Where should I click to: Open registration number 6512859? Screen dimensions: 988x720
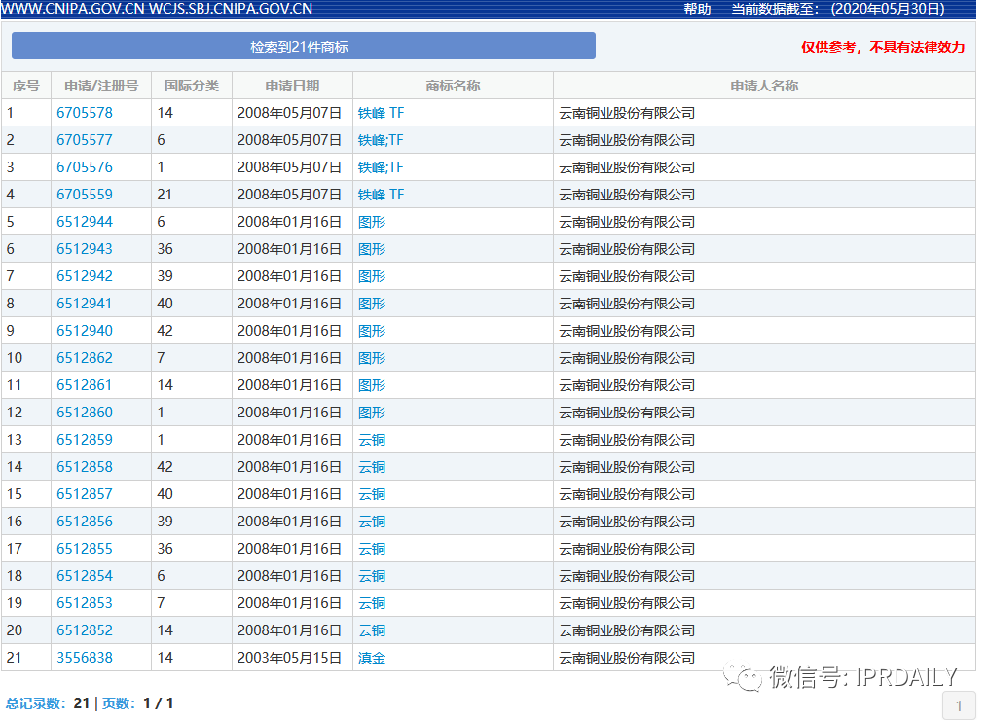point(85,440)
